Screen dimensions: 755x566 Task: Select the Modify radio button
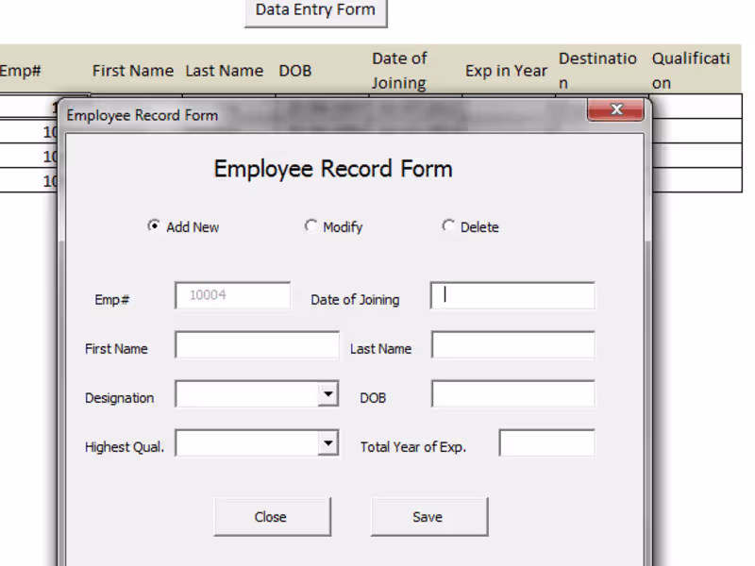(x=311, y=226)
